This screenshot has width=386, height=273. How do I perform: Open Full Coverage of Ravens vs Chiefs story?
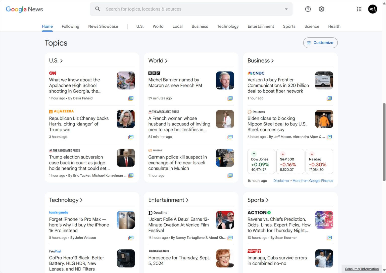(x=329, y=238)
